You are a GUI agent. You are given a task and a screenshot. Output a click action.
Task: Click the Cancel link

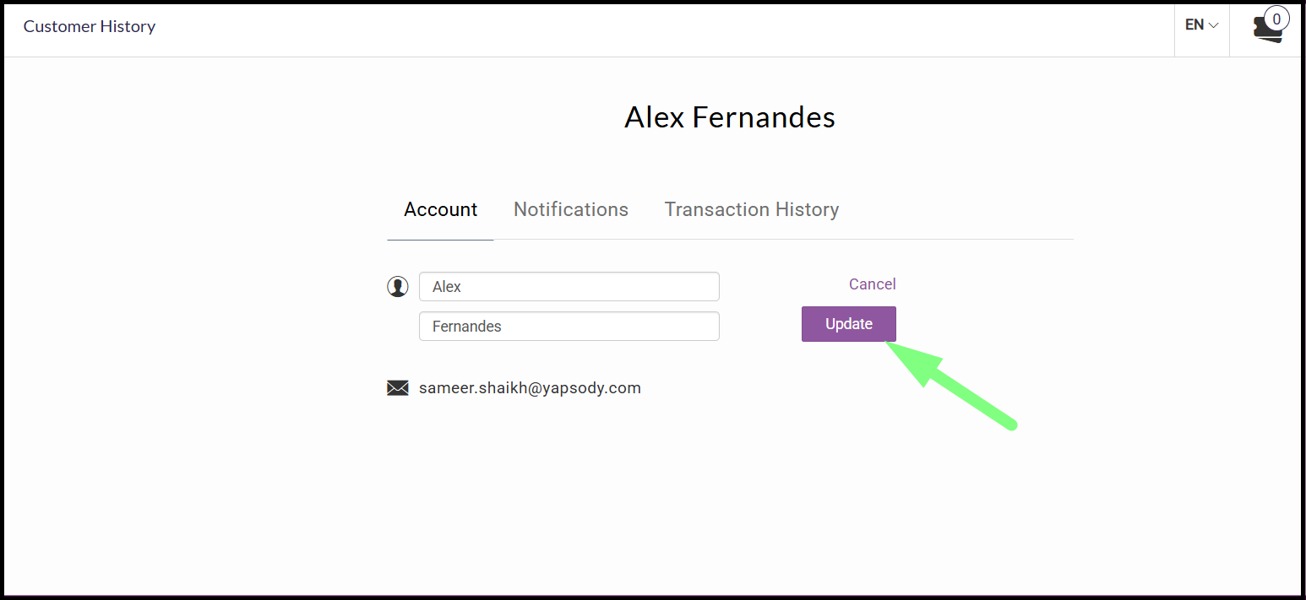point(873,284)
